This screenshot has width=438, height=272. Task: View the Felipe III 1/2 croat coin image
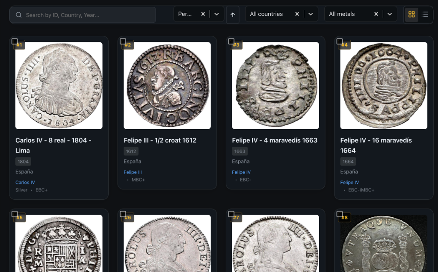(x=167, y=85)
